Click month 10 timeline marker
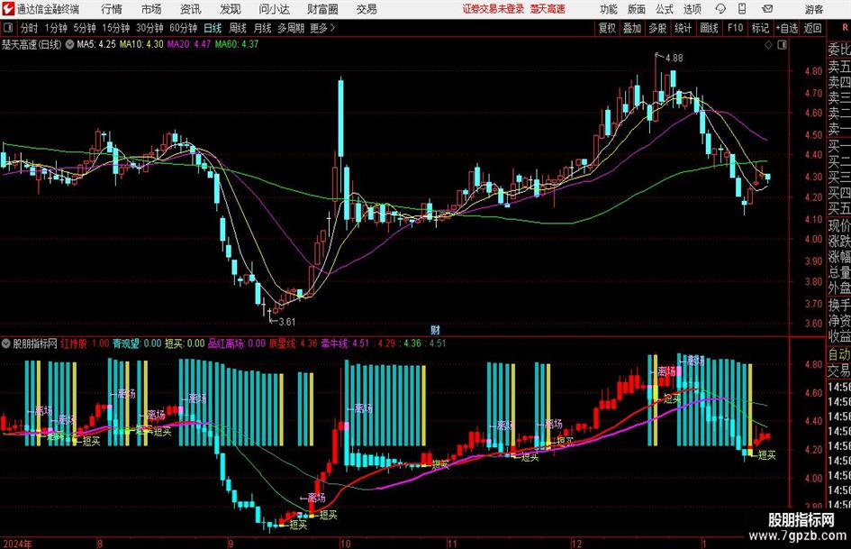 (x=345, y=543)
